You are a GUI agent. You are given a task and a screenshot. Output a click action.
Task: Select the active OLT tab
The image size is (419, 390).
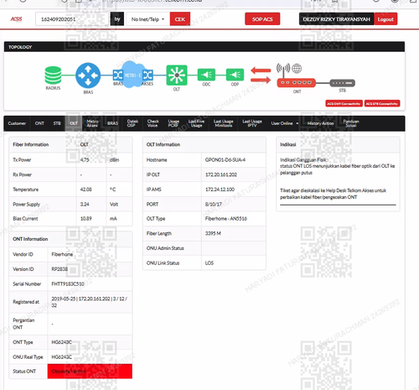[74, 123]
